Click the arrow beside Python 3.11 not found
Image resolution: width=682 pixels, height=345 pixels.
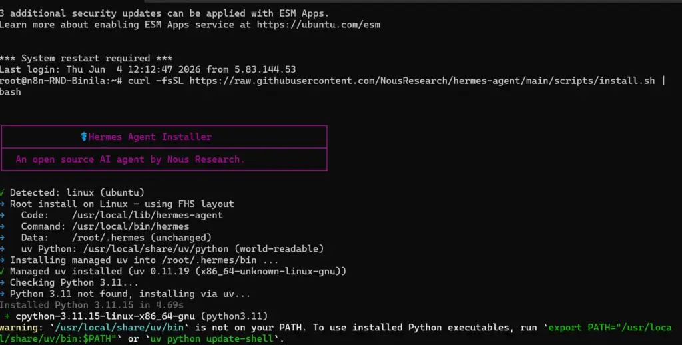point(2,294)
